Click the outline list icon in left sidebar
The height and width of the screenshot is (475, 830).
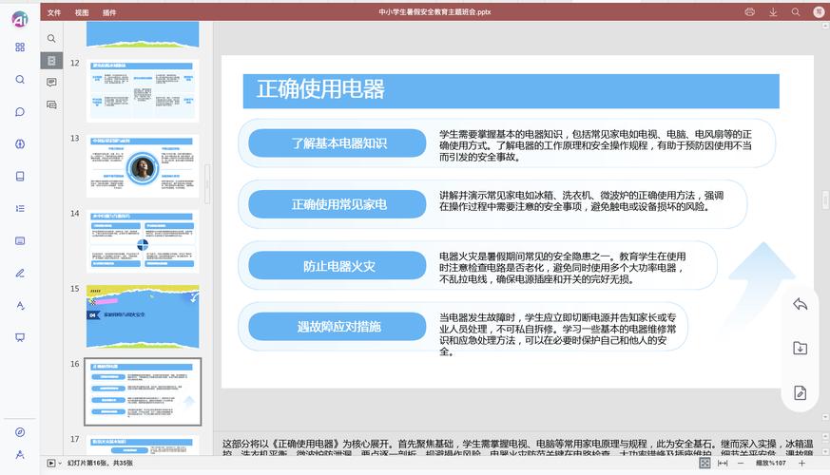[20, 208]
